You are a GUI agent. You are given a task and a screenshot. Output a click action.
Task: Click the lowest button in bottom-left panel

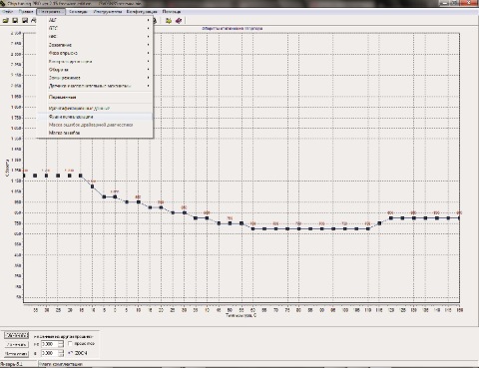click(x=17, y=354)
